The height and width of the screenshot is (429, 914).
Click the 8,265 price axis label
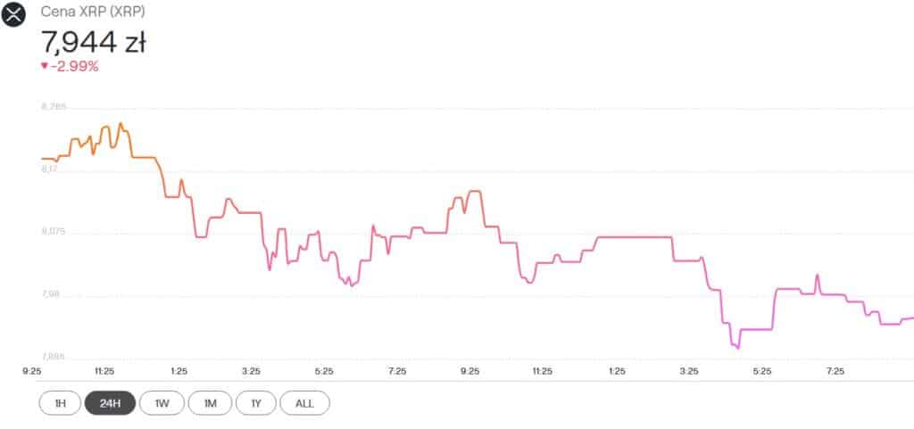[54, 106]
